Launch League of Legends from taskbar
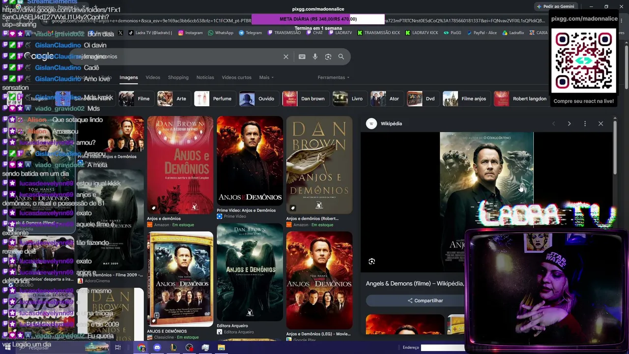Screen dimensions: 629x354 coord(173,348)
